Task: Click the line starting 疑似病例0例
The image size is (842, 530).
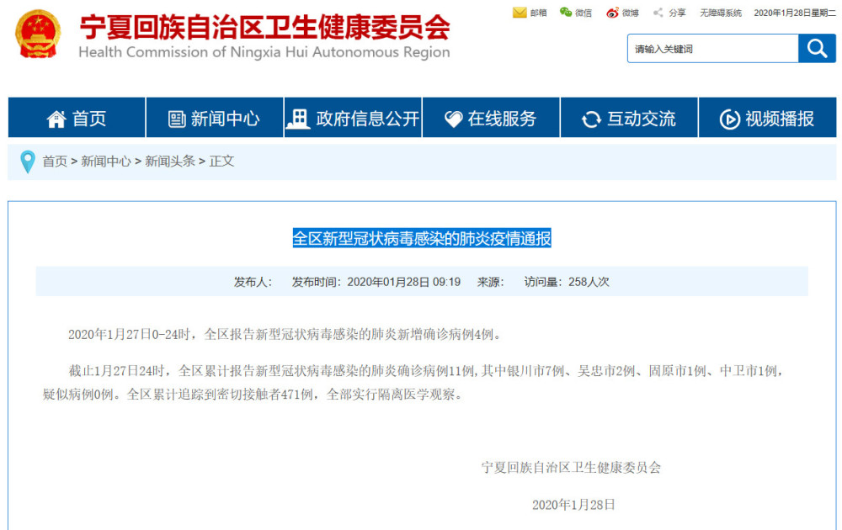Action: (x=253, y=395)
